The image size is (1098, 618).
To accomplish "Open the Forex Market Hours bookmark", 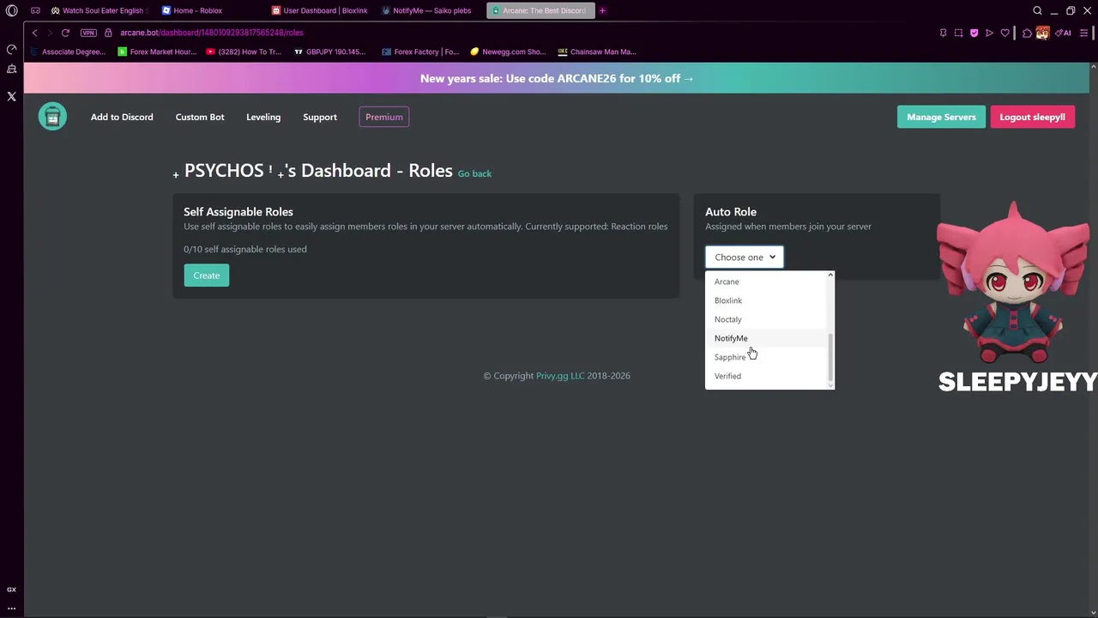I will click(157, 51).
